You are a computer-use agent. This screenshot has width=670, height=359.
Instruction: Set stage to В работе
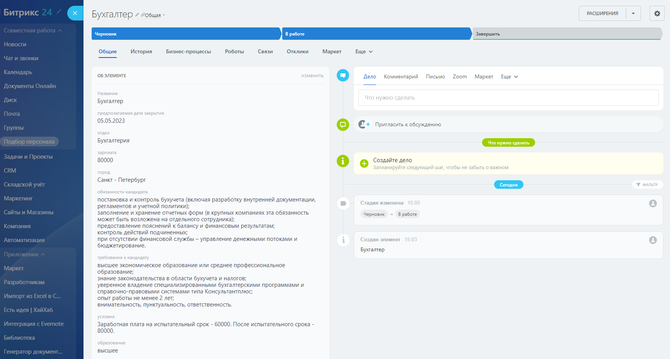pyautogui.click(x=377, y=34)
